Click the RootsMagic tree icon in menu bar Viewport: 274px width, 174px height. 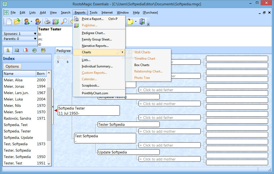[6, 13]
